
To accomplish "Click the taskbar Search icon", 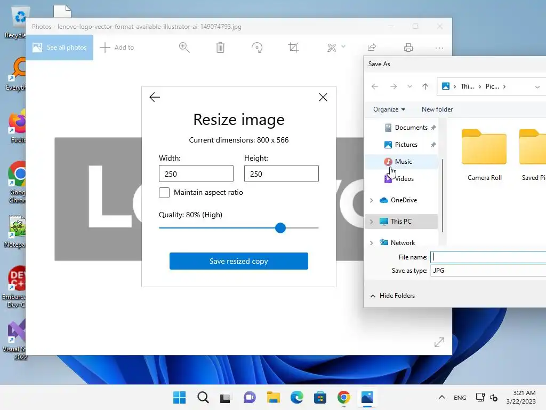I will click(x=203, y=397).
